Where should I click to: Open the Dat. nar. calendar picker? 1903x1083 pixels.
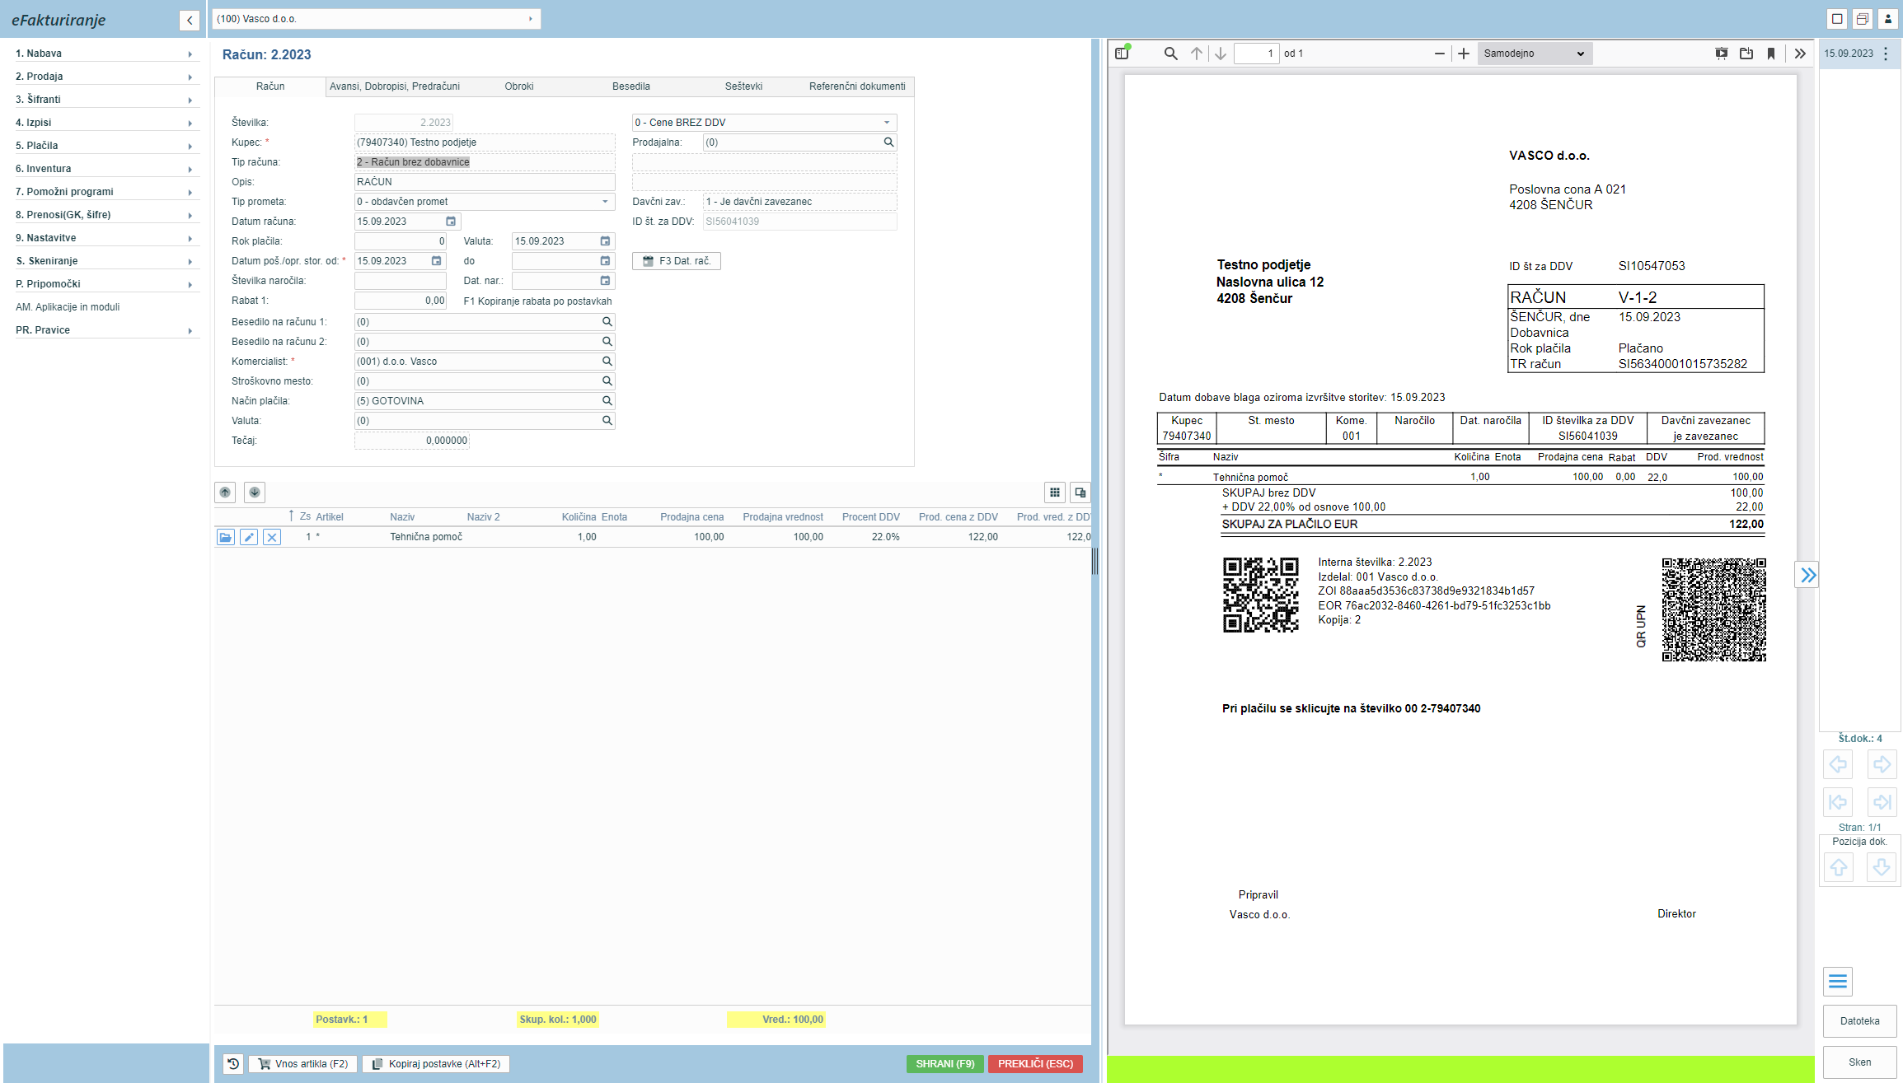tap(605, 281)
